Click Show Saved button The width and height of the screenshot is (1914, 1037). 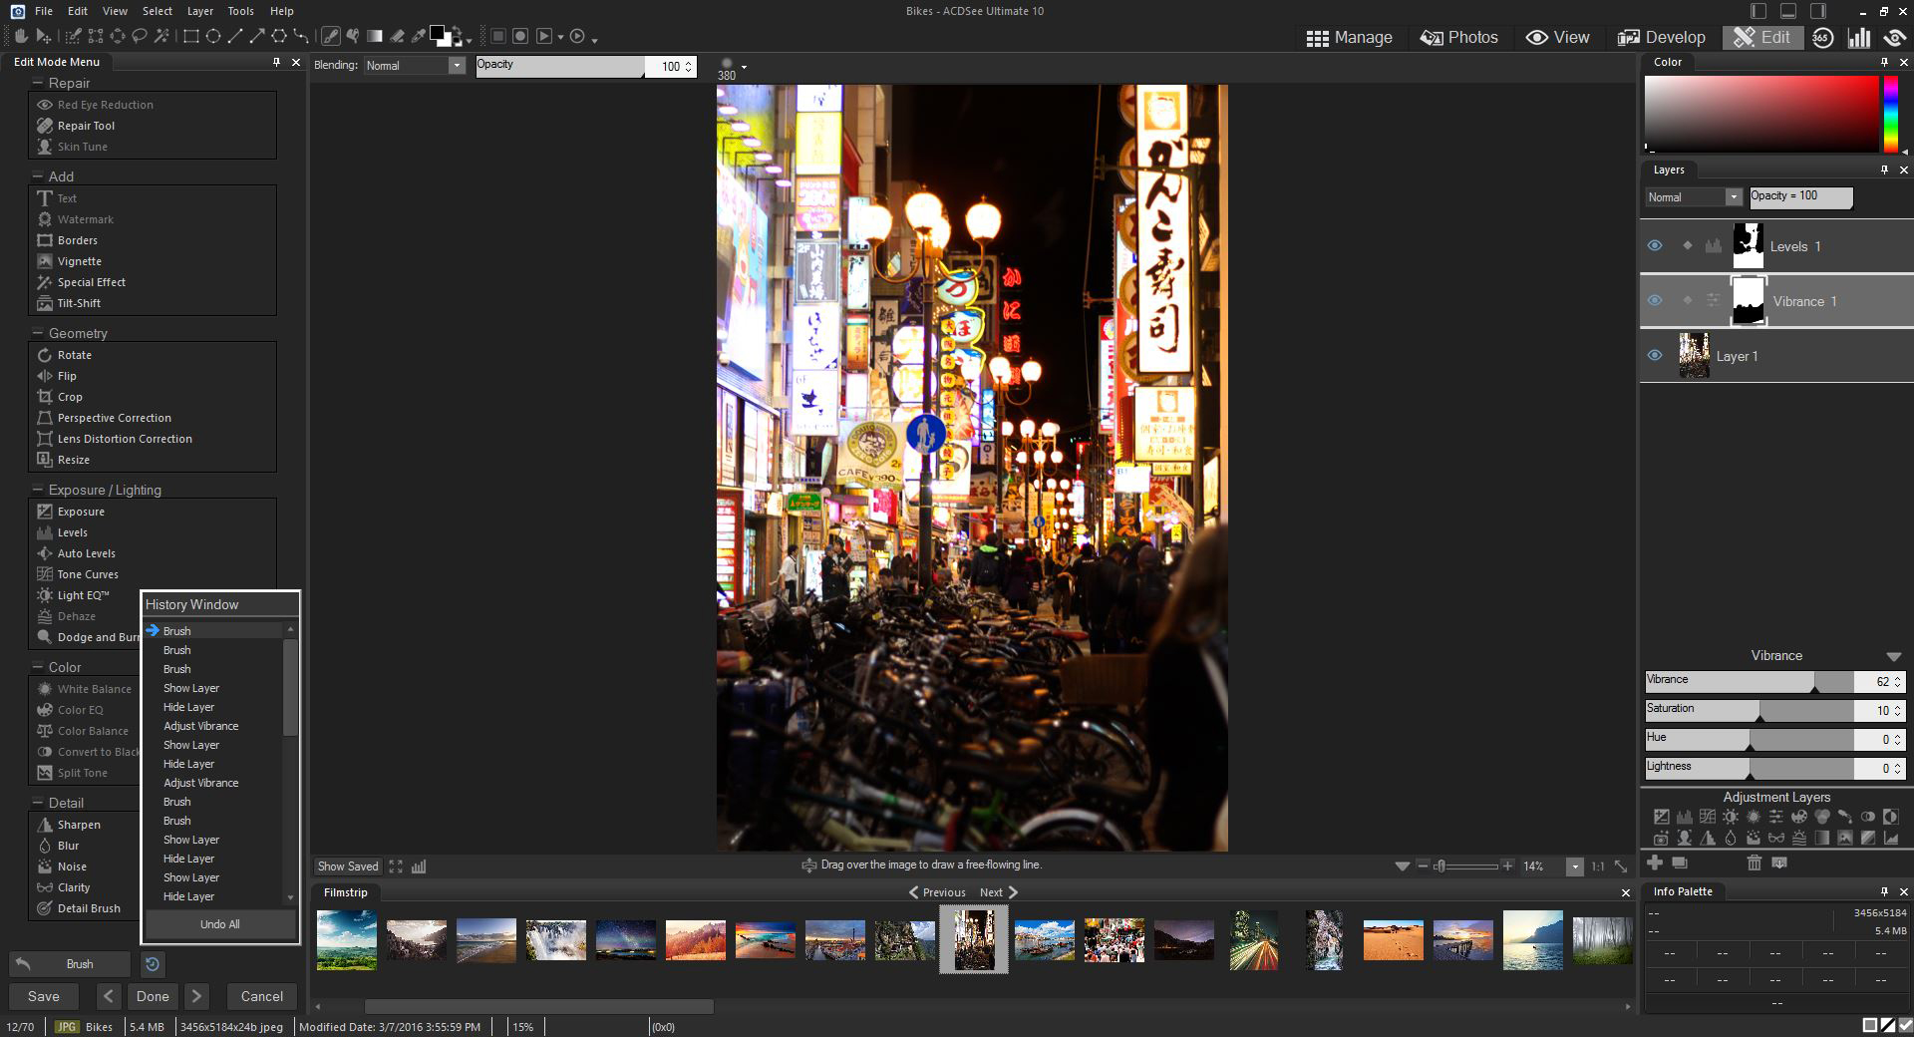pos(348,866)
